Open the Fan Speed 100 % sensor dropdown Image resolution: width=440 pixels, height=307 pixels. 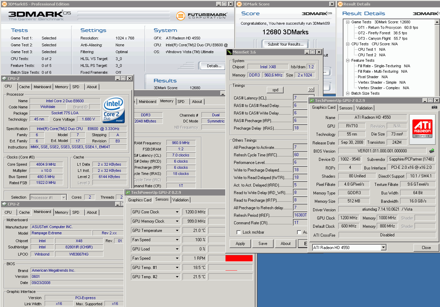(177, 240)
